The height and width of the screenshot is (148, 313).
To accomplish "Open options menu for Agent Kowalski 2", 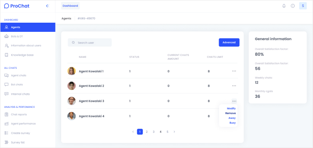I will [x=234, y=86].
